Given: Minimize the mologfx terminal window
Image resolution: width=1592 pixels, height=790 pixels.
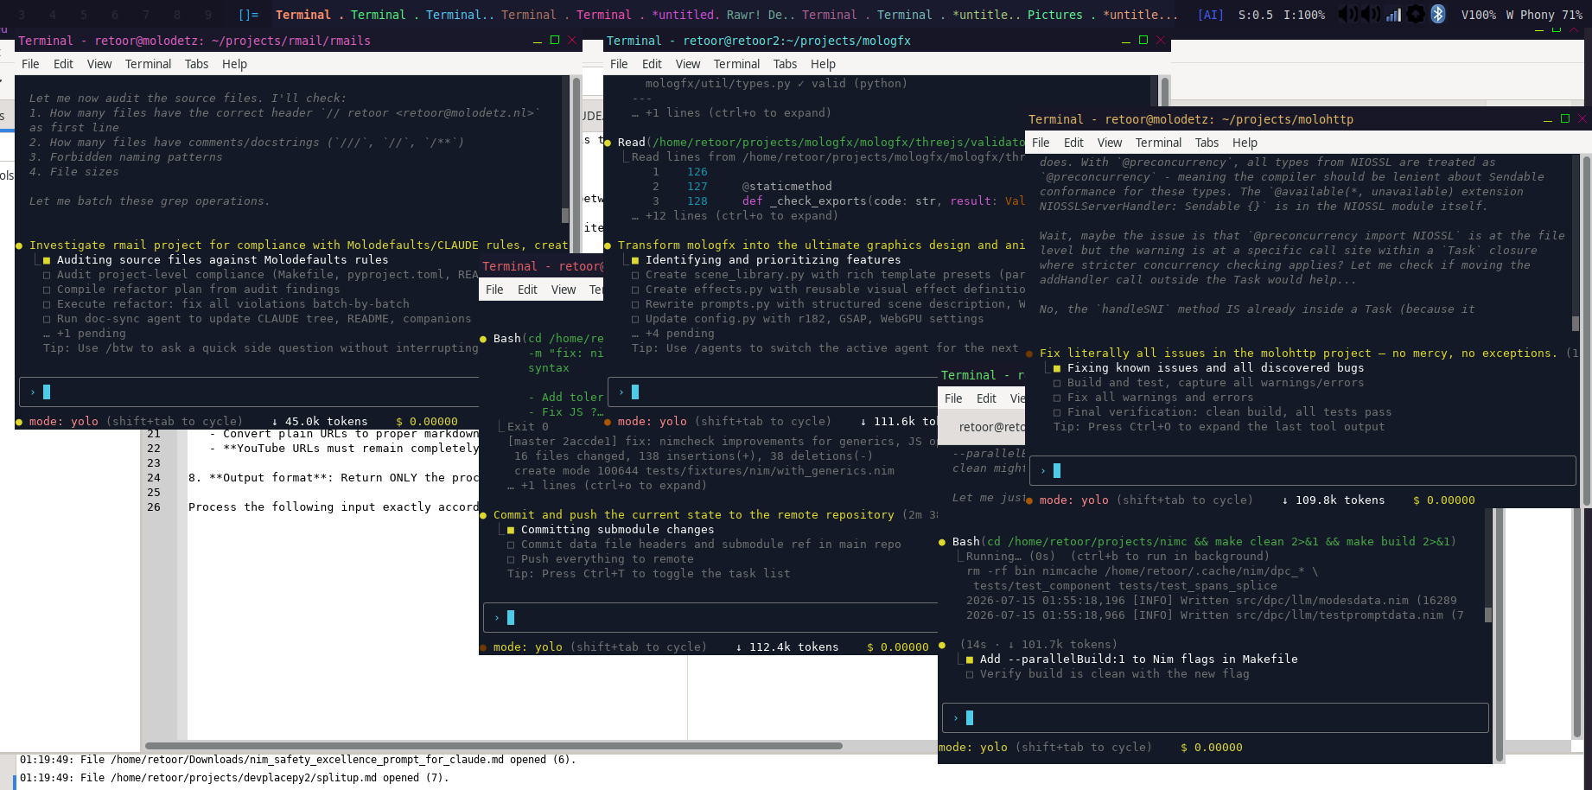Looking at the screenshot, I should (1125, 41).
